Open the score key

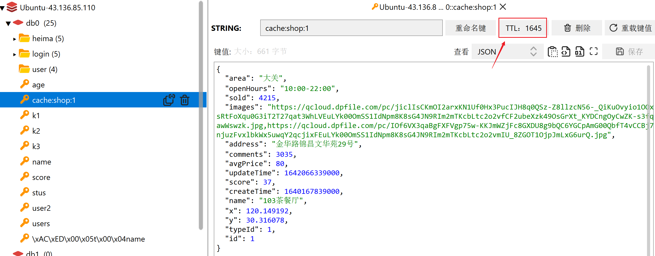pyautogui.click(x=41, y=177)
